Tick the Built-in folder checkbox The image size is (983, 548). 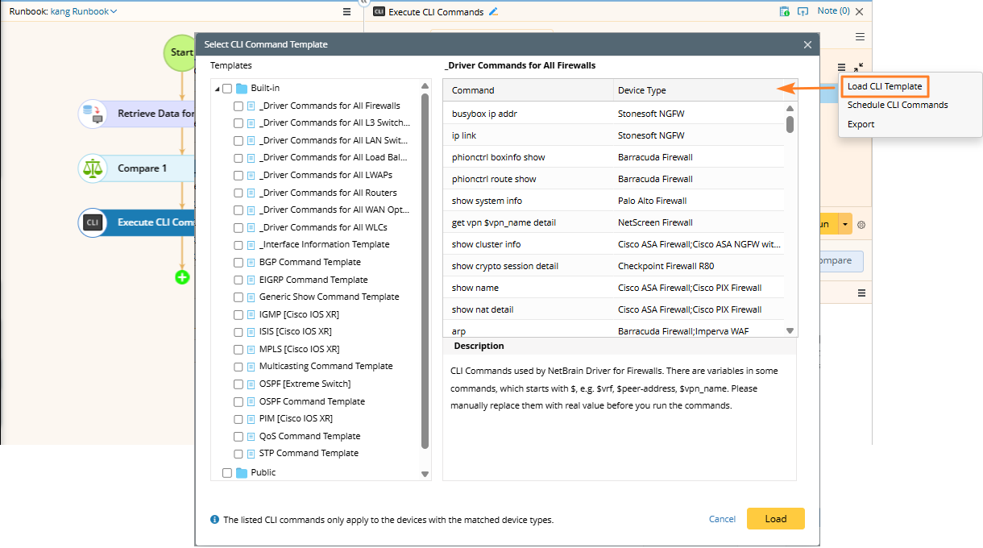point(227,89)
